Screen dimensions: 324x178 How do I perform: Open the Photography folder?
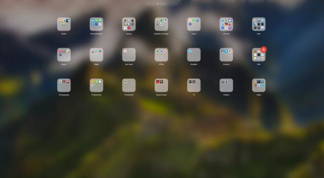coord(64,86)
